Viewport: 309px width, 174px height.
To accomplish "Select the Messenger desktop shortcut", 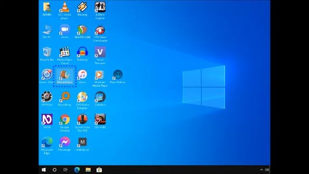I will (x=65, y=142).
